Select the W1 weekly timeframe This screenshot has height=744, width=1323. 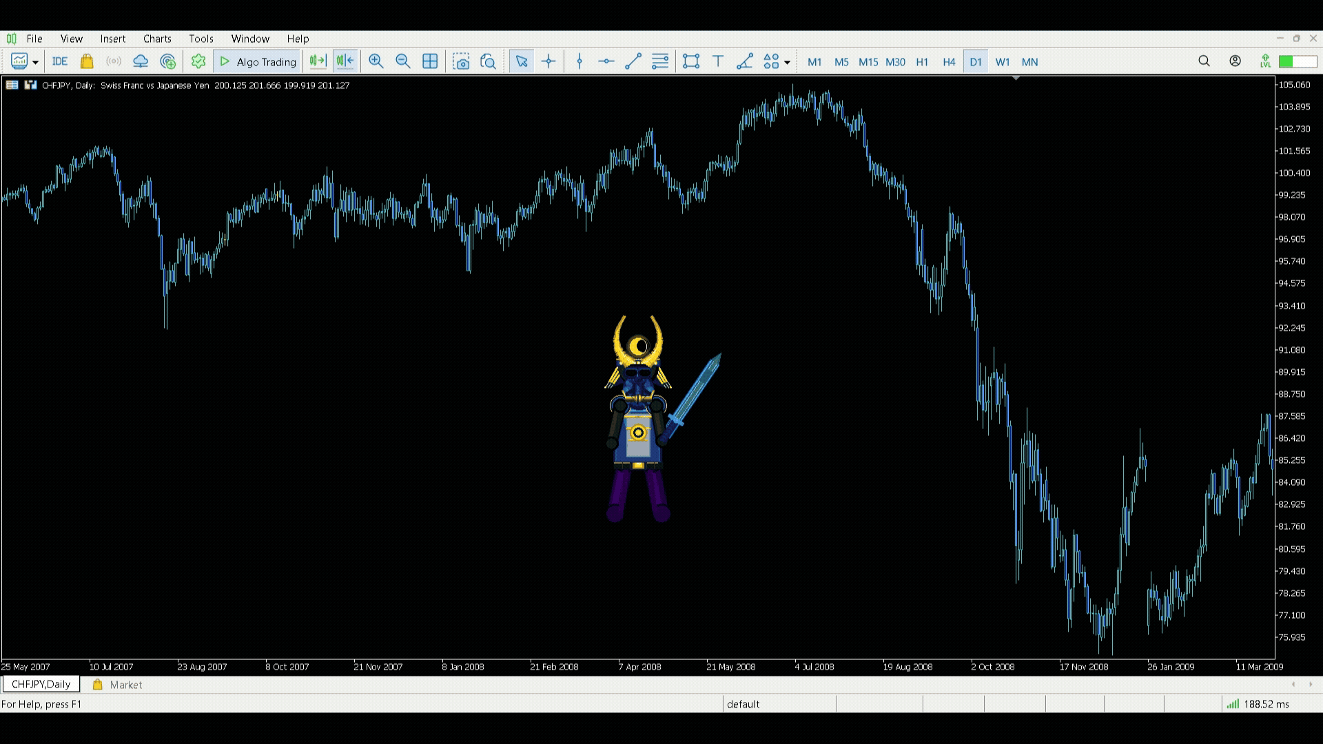[x=1003, y=62]
